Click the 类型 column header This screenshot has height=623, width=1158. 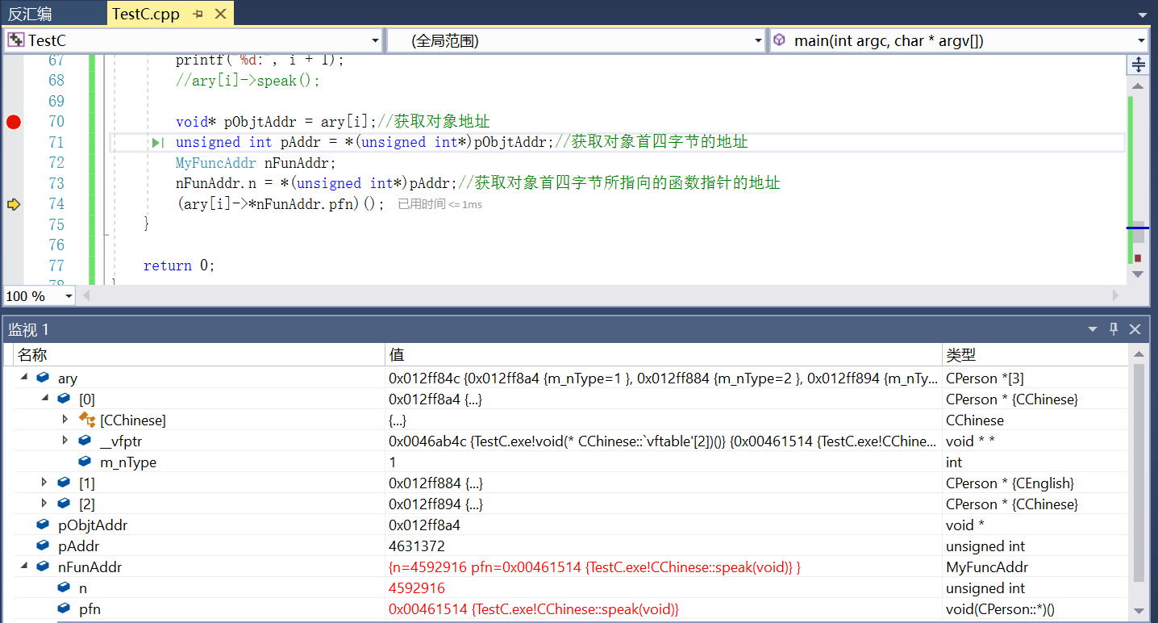(x=1035, y=355)
